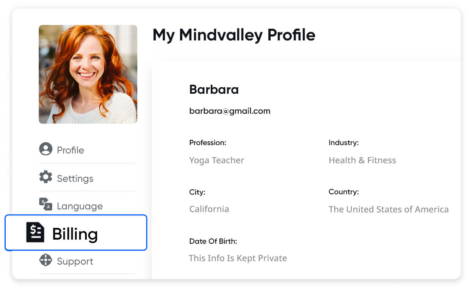Screen dimensions: 470x291
Task: Select the Language menu label
Action: (x=80, y=206)
